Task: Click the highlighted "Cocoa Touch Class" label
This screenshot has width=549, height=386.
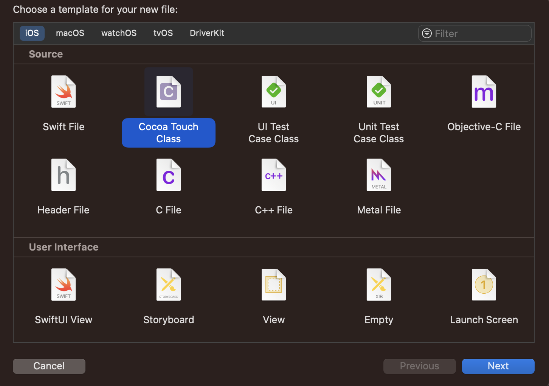Action: pos(169,133)
